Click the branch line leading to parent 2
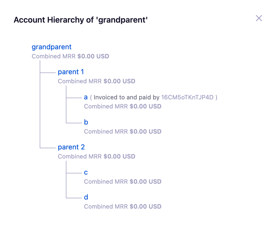Image resolution: width=269 pixels, height=231 pixels. (x=48, y=148)
